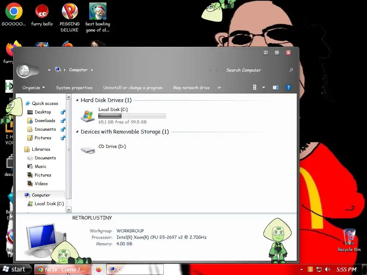
Task: Click the navigation pane scrollbar thumb
Action: (68, 149)
